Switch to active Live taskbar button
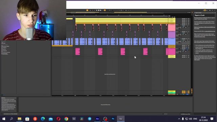217x122 pixels. click(x=121, y=119)
